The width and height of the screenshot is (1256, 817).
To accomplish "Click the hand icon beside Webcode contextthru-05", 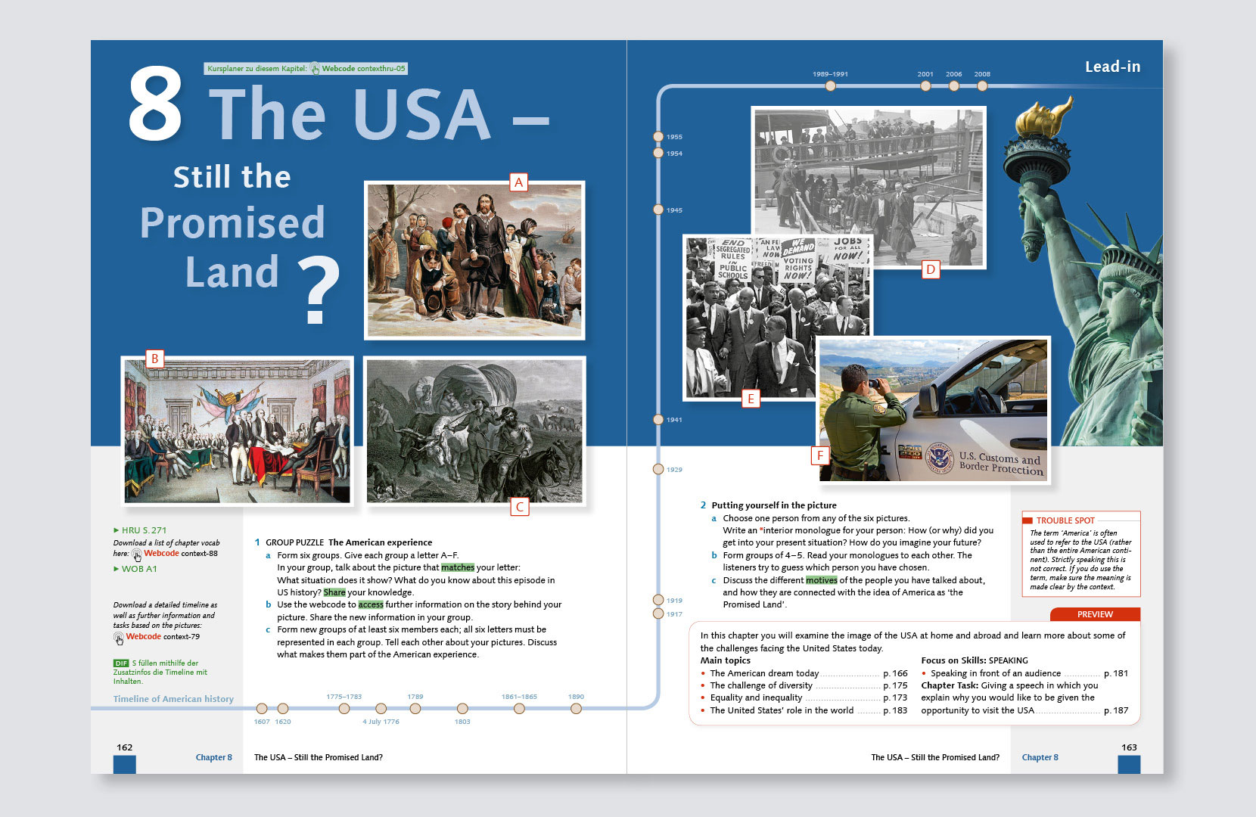I will (315, 69).
